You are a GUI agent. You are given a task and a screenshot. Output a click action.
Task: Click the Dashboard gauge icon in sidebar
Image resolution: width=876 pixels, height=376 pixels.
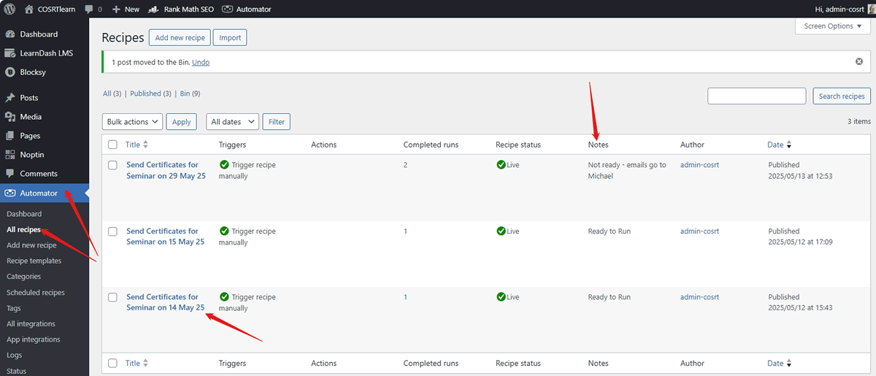[10, 34]
